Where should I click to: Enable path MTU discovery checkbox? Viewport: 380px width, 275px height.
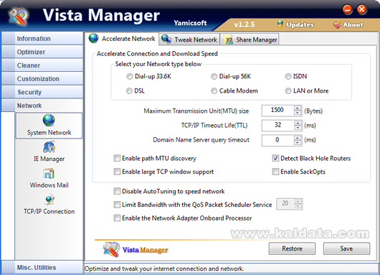(117, 158)
